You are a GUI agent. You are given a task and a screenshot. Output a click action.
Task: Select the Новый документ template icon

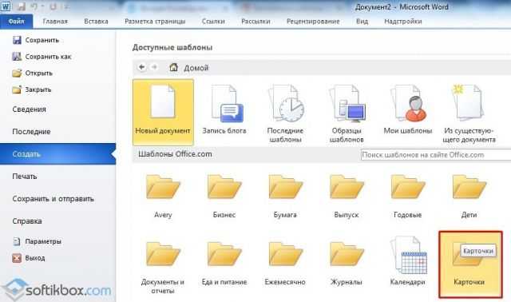[x=163, y=101]
